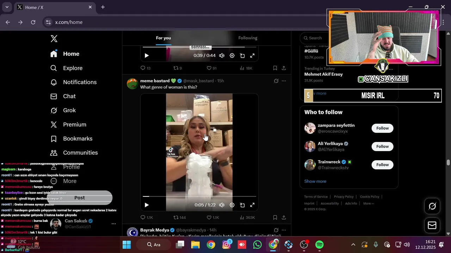Open the Cookie Policy link

click(370, 197)
